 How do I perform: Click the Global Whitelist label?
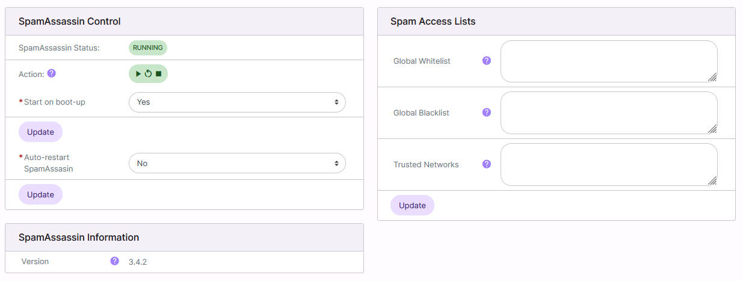tap(422, 61)
